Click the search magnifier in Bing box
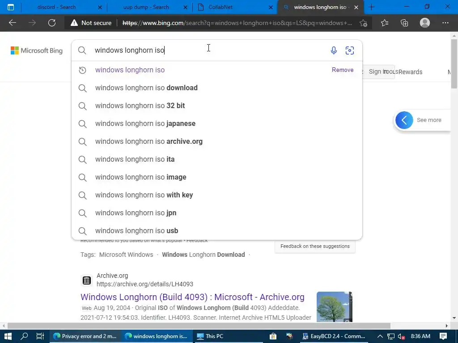458x343 pixels. point(82,50)
